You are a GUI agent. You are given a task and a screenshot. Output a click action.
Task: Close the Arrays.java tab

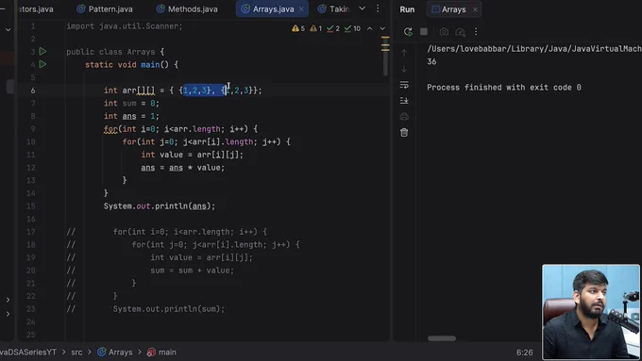click(301, 9)
